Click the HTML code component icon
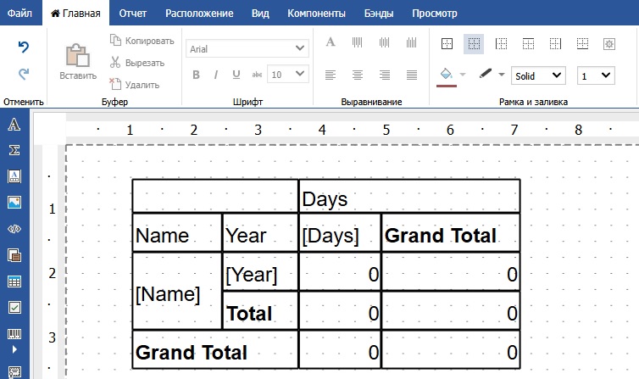Image resolution: width=639 pixels, height=379 pixels. (14, 229)
